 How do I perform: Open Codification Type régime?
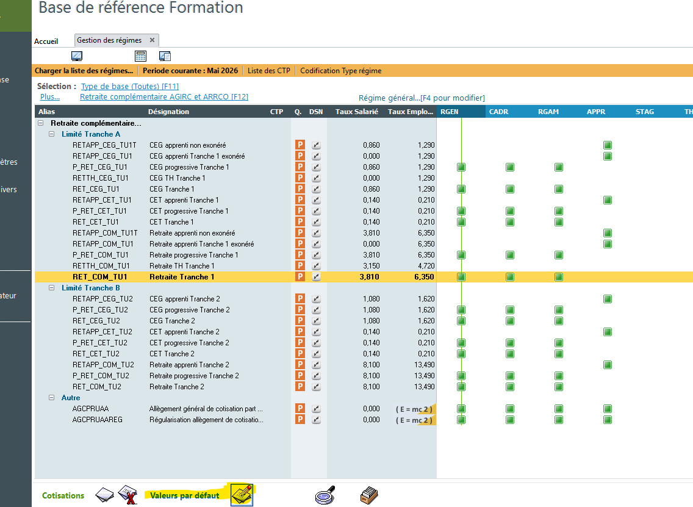[x=341, y=71]
